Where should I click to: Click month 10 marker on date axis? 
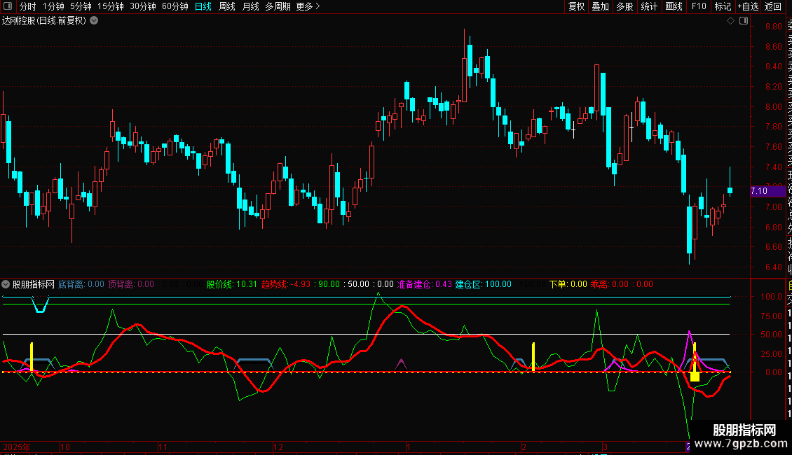[65, 447]
